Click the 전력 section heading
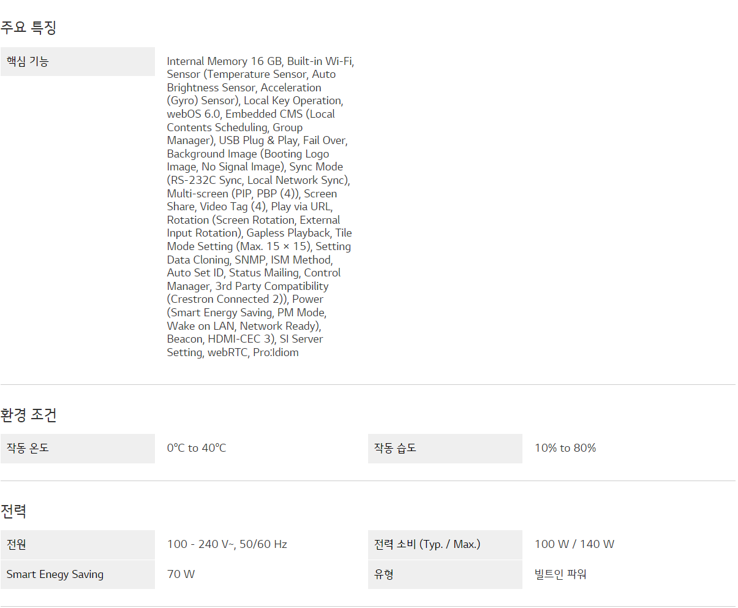This screenshot has width=738, height=608. click(13, 511)
